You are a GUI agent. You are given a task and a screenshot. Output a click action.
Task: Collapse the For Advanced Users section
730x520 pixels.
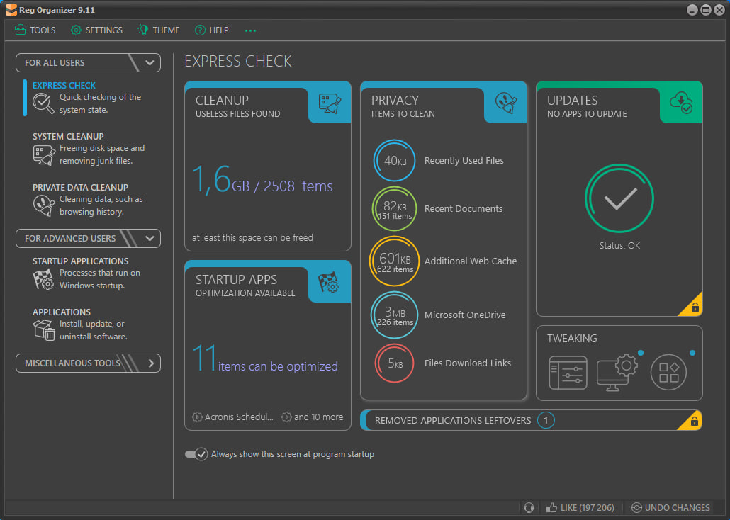(88, 238)
